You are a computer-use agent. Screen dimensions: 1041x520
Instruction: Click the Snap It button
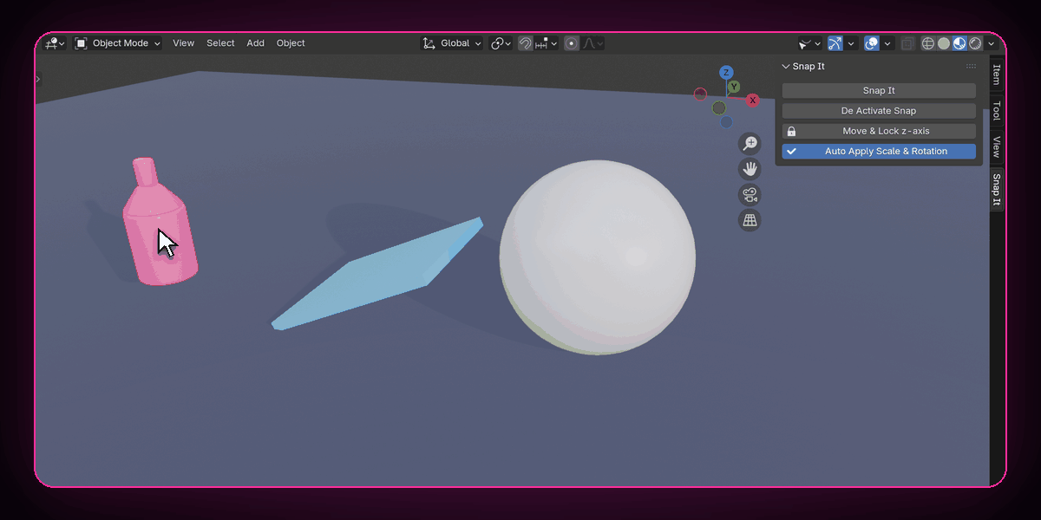(x=879, y=91)
